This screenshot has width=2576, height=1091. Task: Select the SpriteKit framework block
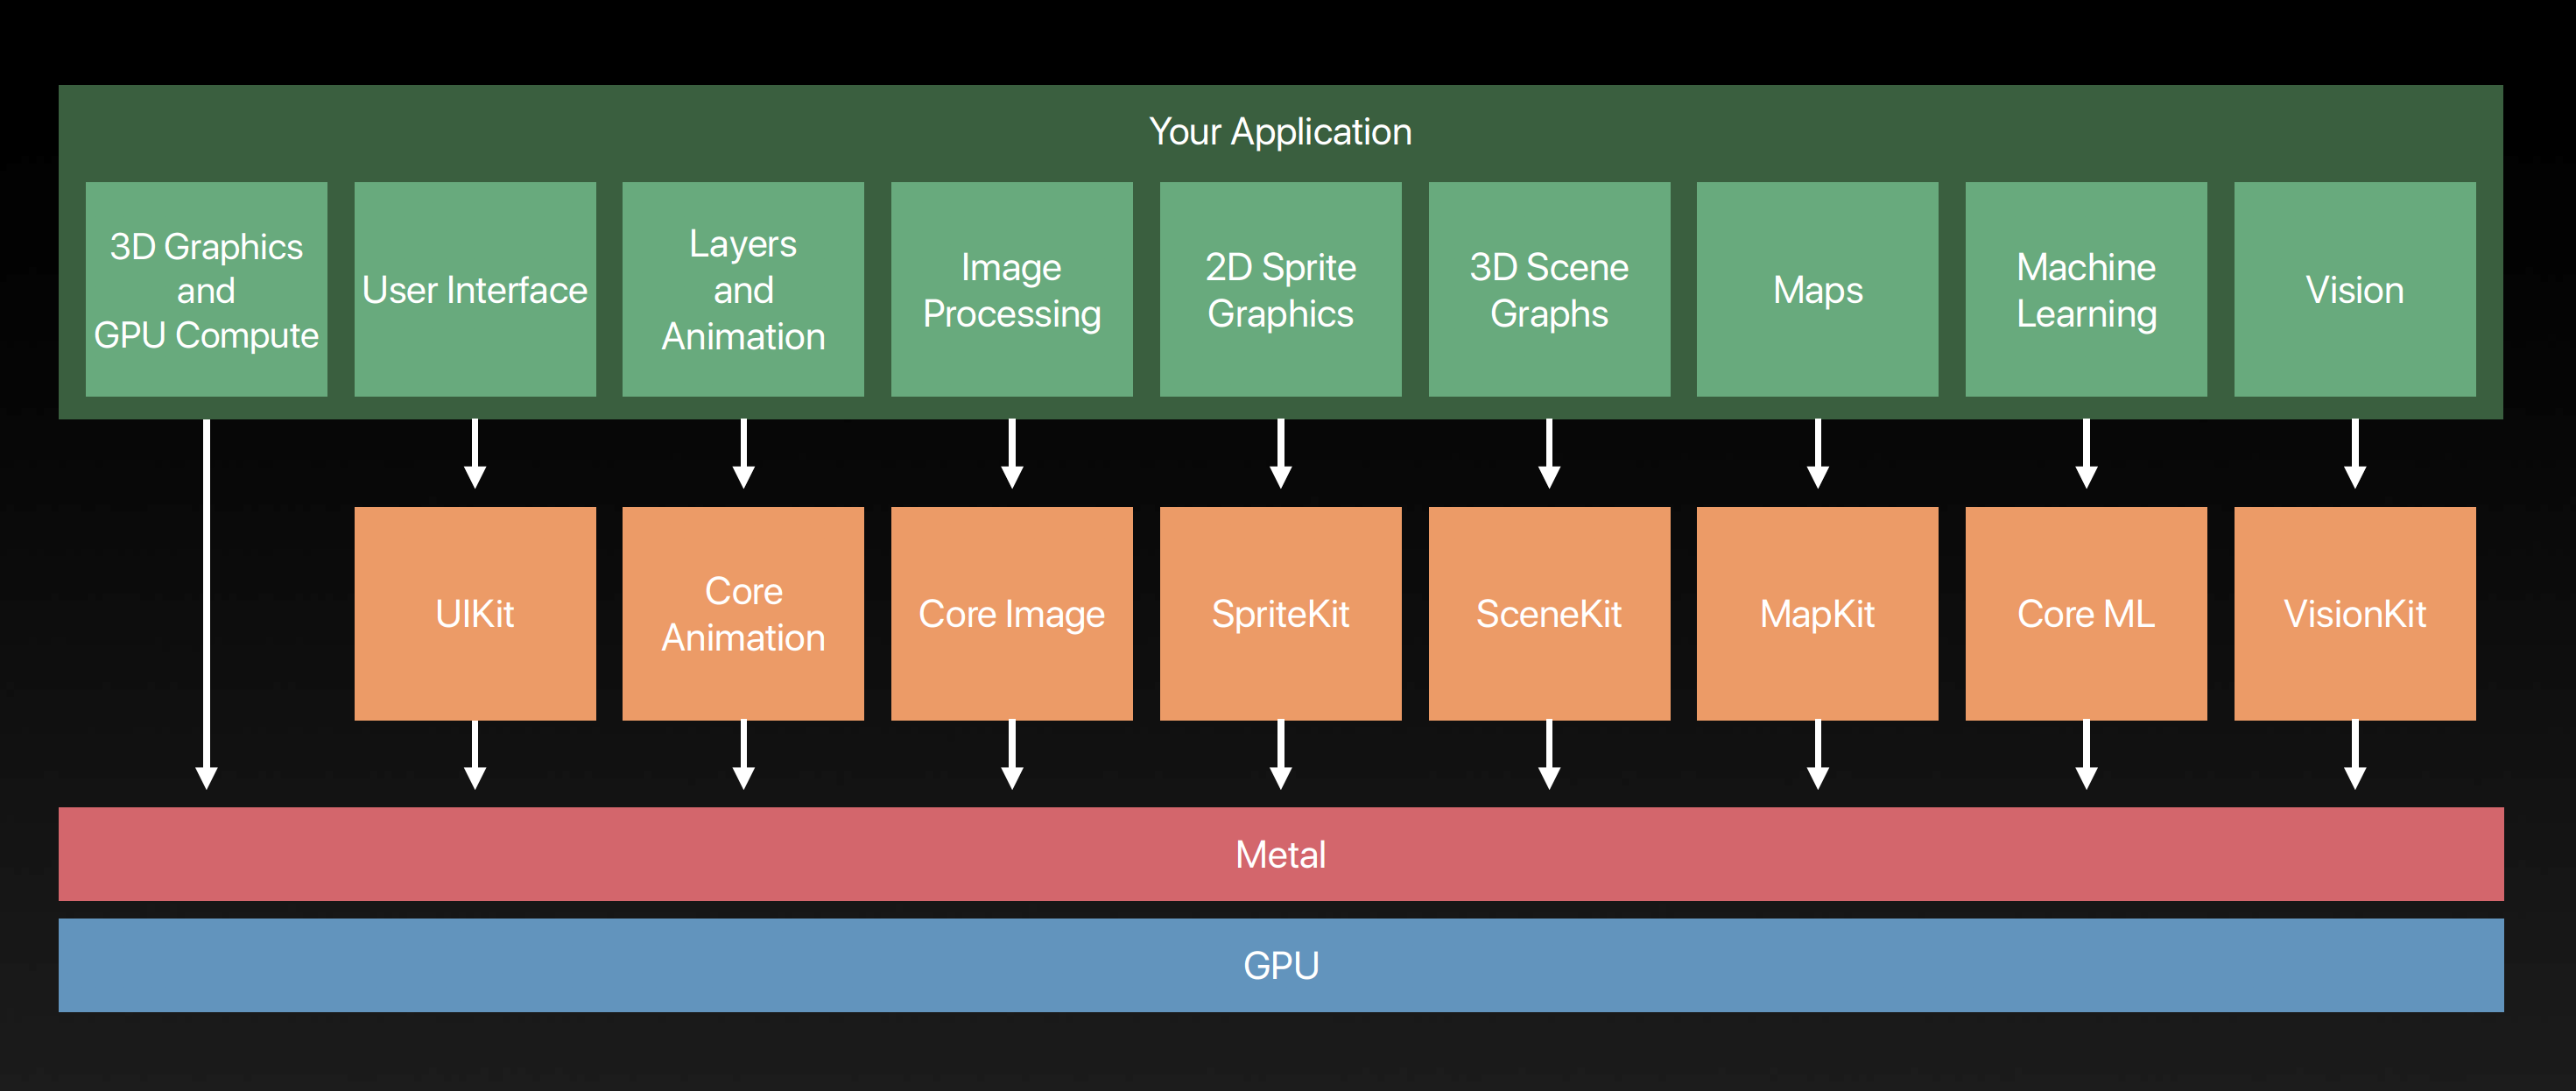click(x=1280, y=613)
